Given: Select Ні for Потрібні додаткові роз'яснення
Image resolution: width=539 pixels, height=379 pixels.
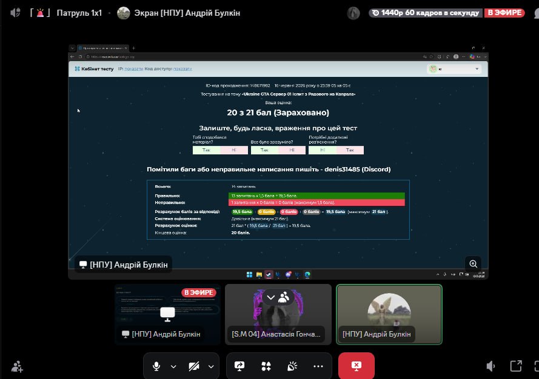Looking at the screenshot, I should [x=323, y=150].
